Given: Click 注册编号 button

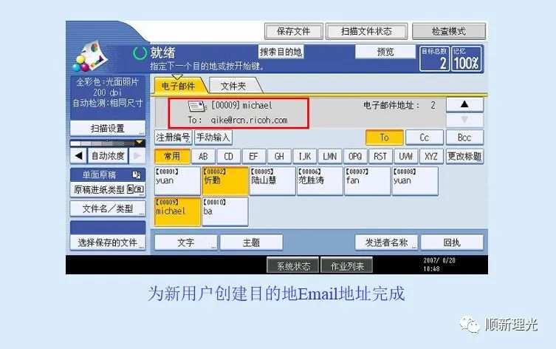Looking at the screenshot, I should pyautogui.click(x=173, y=138).
